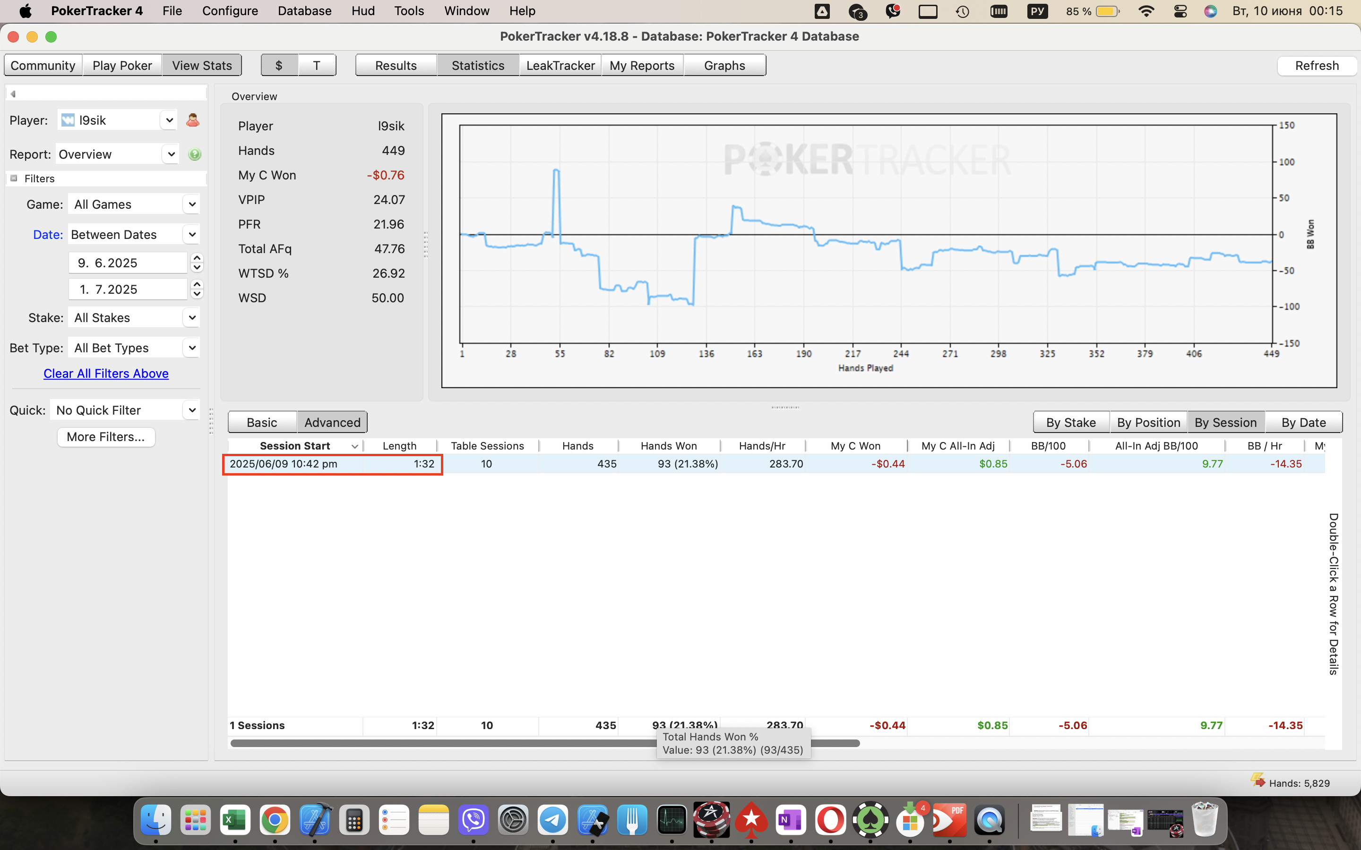Select the Advanced statistics view
1361x850 pixels.
332,422
